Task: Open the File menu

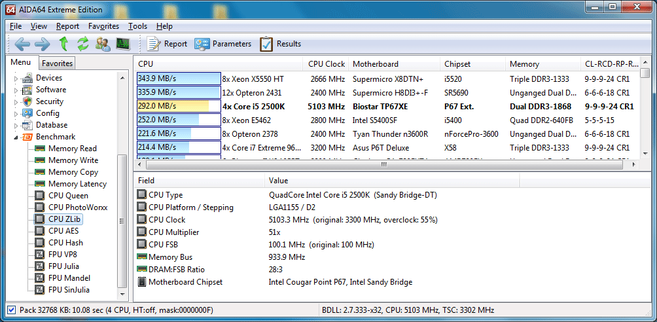Action: pyautogui.click(x=16, y=26)
